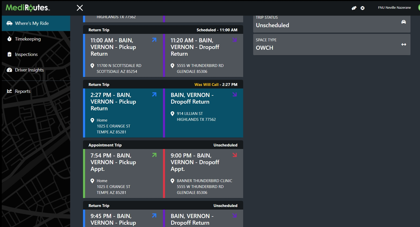Click the blue arrow on 11:00 AM pickup
This screenshot has height=227, width=420.
[x=154, y=40]
